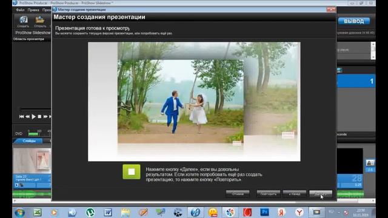Click the wedding photo preview in the wizard

pos(194,102)
